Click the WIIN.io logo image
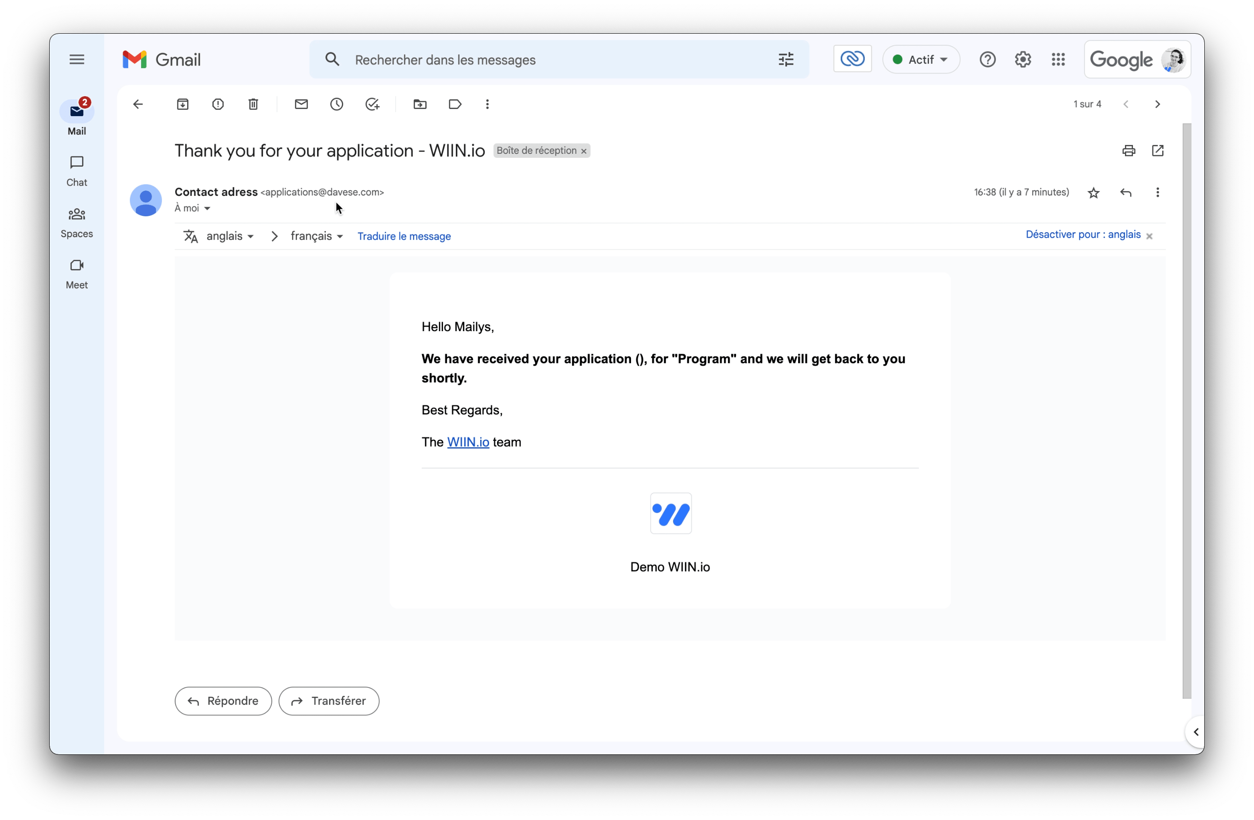The image size is (1254, 820). click(670, 513)
